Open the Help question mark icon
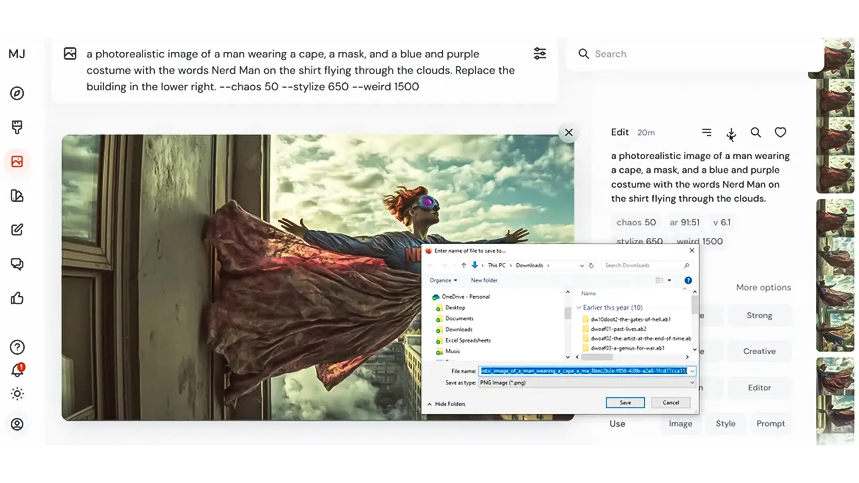The height and width of the screenshot is (483, 859). click(17, 347)
